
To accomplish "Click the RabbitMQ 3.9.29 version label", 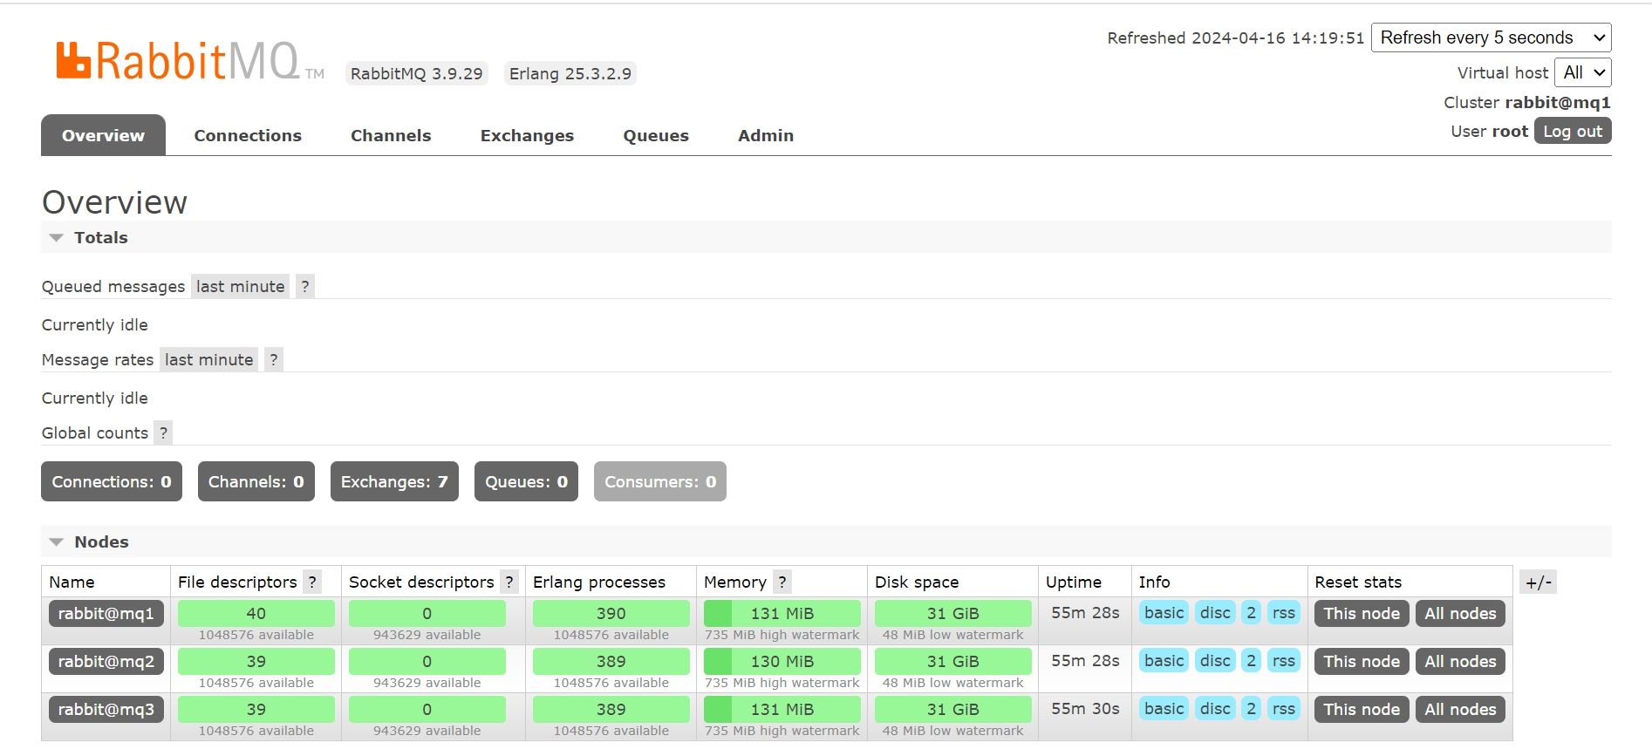I will pyautogui.click(x=416, y=73).
